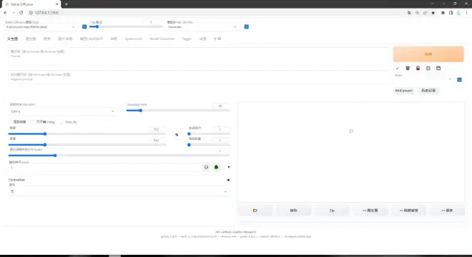Adjust the Sampling steps slider
Screen dimensions: 472x257
click(178, 111)
